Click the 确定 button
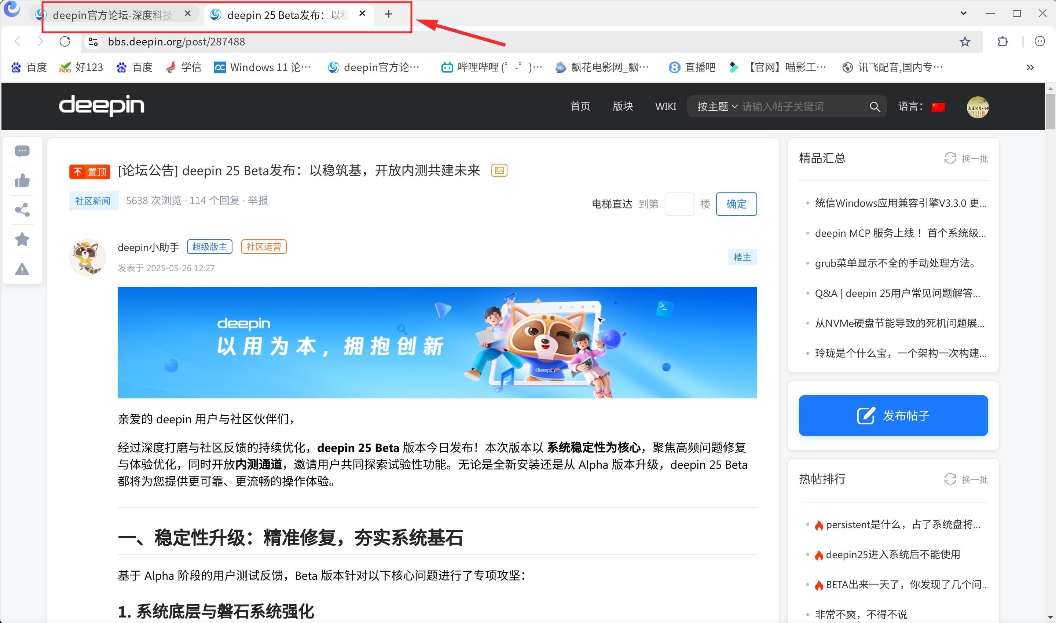The height and width of the screenshot is (623, 1056). 736,204
